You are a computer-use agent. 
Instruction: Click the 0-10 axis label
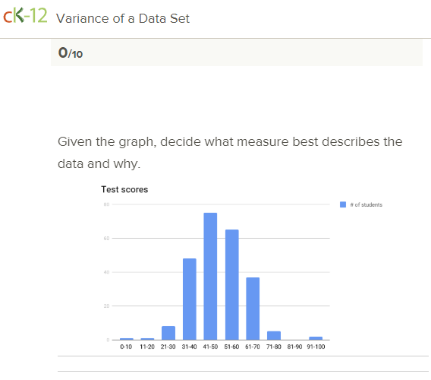coord(126,347)
